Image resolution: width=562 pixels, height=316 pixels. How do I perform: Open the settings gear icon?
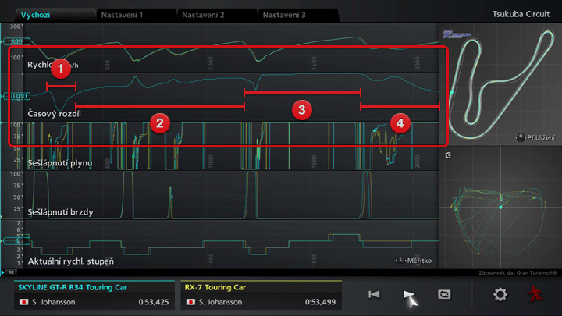pos(500,294)
